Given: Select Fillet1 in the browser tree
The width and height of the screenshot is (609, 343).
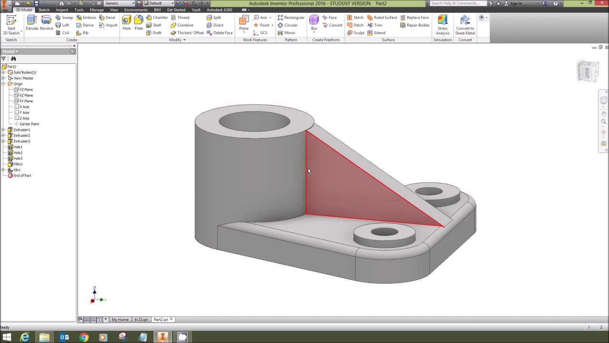Looking at the screenshot, I should point(18,164).
